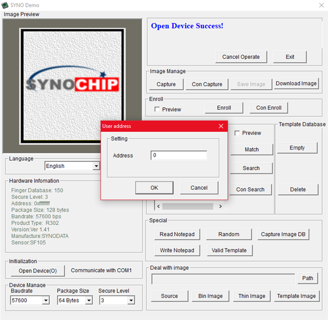Screen dimensions: 328x320
Task: Click Read Notepad button
Action: click(177, 234)
